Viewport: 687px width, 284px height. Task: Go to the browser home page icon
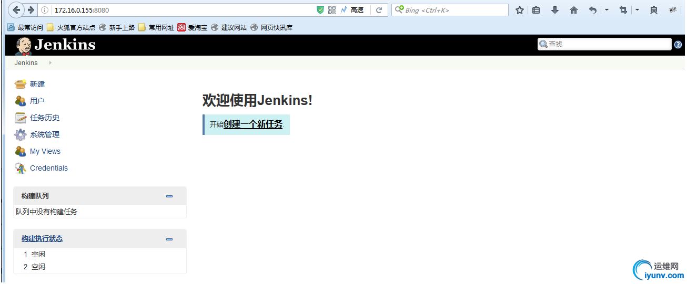pyautogui.click(x=574, y=10)
